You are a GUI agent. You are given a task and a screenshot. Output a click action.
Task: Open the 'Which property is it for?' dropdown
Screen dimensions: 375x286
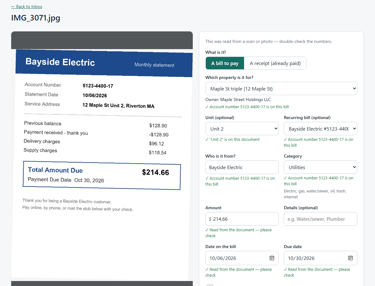coord(281,89)
